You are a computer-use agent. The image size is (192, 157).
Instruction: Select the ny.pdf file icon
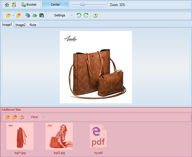(x=98, y=136)
